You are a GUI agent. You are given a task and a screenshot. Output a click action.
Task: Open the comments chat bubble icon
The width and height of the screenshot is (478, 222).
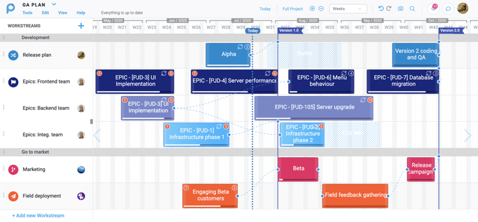(448, 9)
